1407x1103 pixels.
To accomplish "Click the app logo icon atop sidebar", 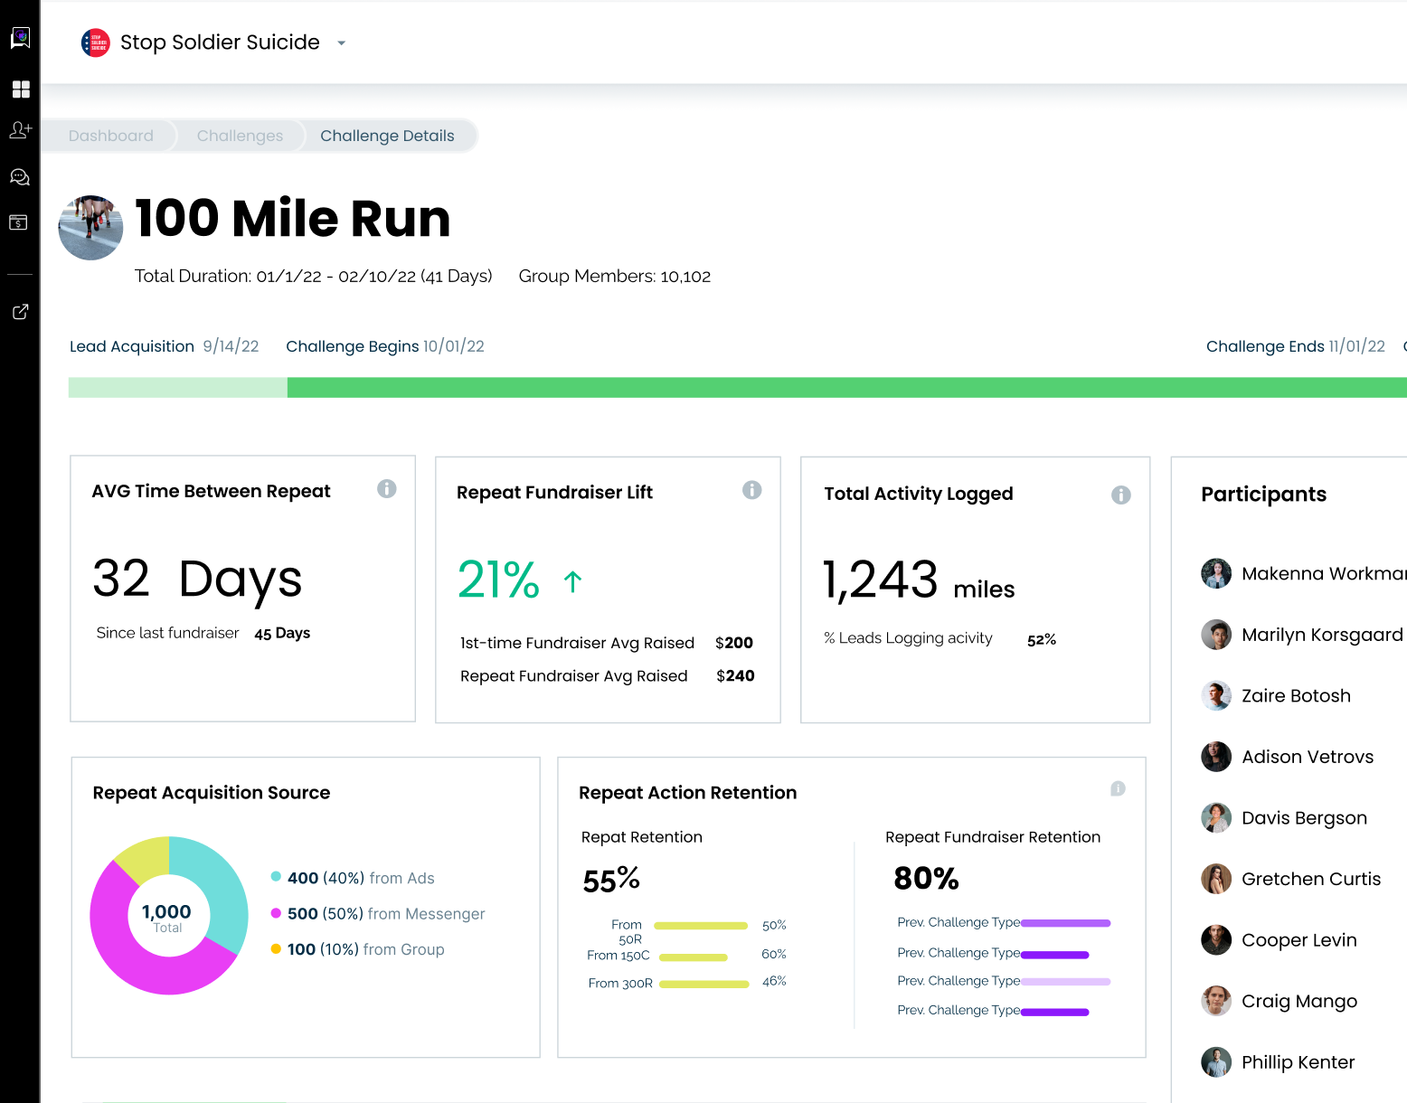I will [x=20, y=38].
